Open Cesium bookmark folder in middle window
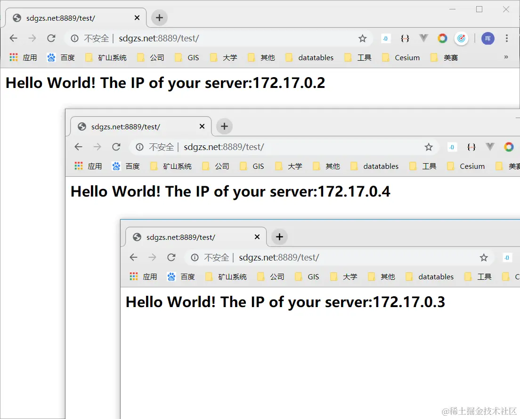 pos(466,166)
